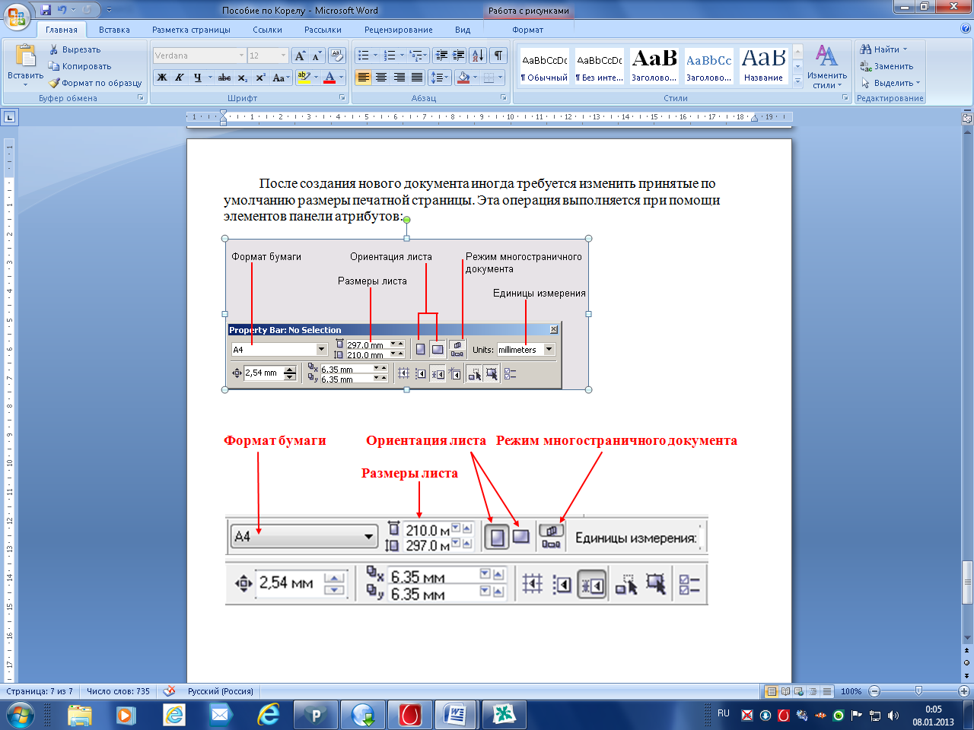
Task: Toggle underline (Ч) formatting
Action: 197,78
